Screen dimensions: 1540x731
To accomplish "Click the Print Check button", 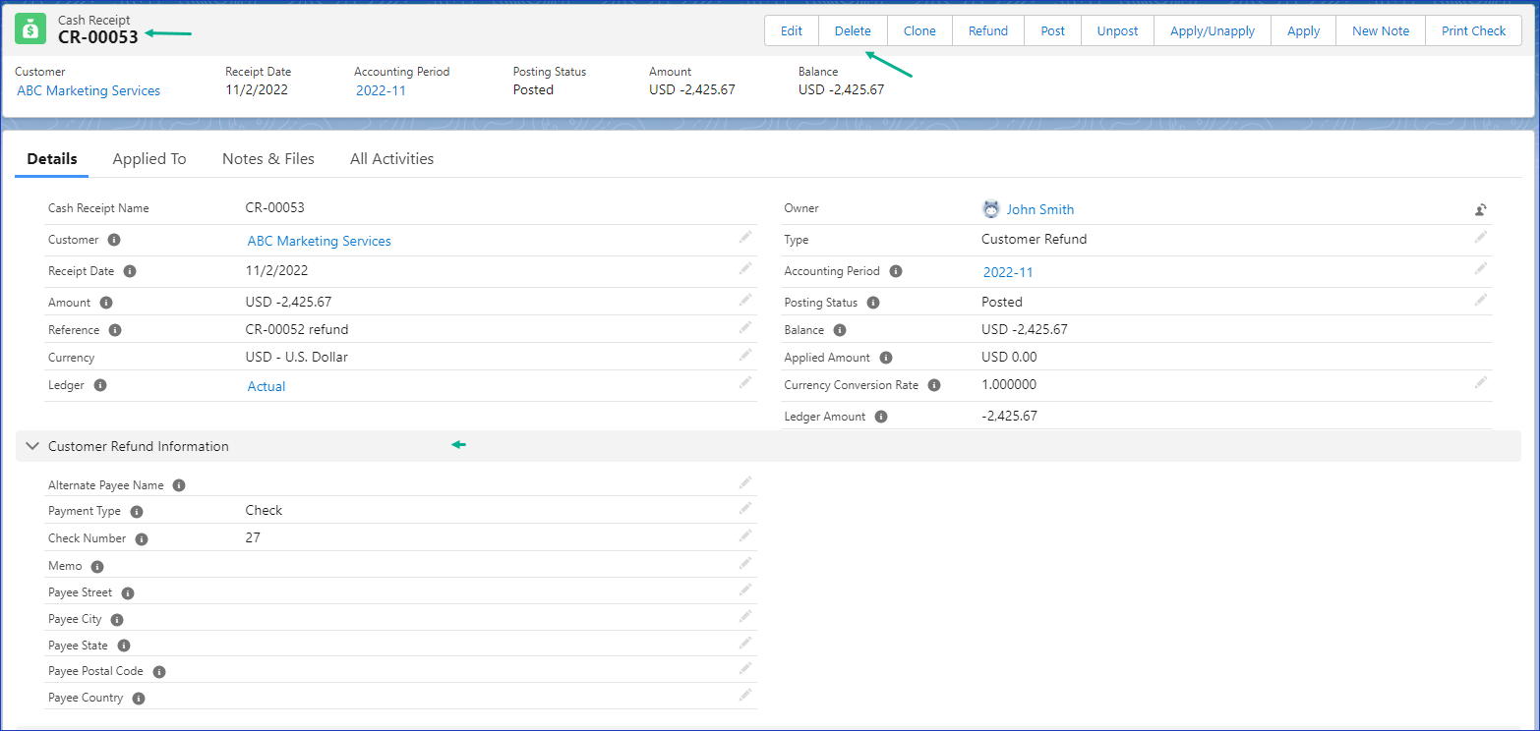I will (x=1473, y=30).
